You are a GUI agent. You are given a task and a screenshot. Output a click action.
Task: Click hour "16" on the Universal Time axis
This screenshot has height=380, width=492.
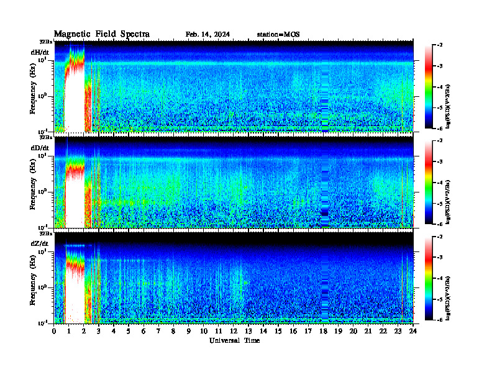(293, 332)
